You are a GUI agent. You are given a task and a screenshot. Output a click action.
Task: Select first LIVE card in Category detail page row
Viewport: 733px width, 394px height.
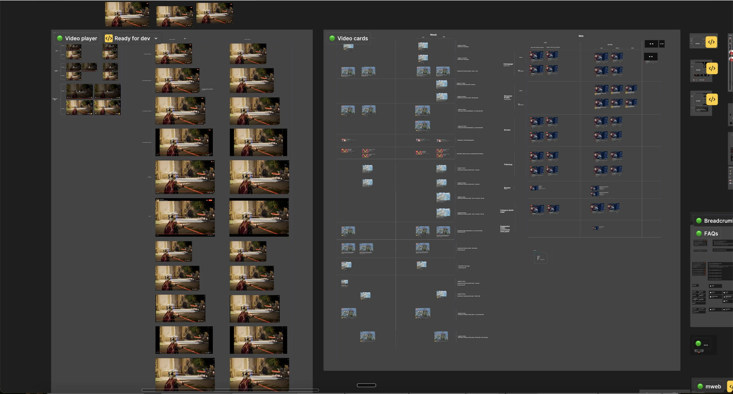pyautogui.click(x=537, y=210)
